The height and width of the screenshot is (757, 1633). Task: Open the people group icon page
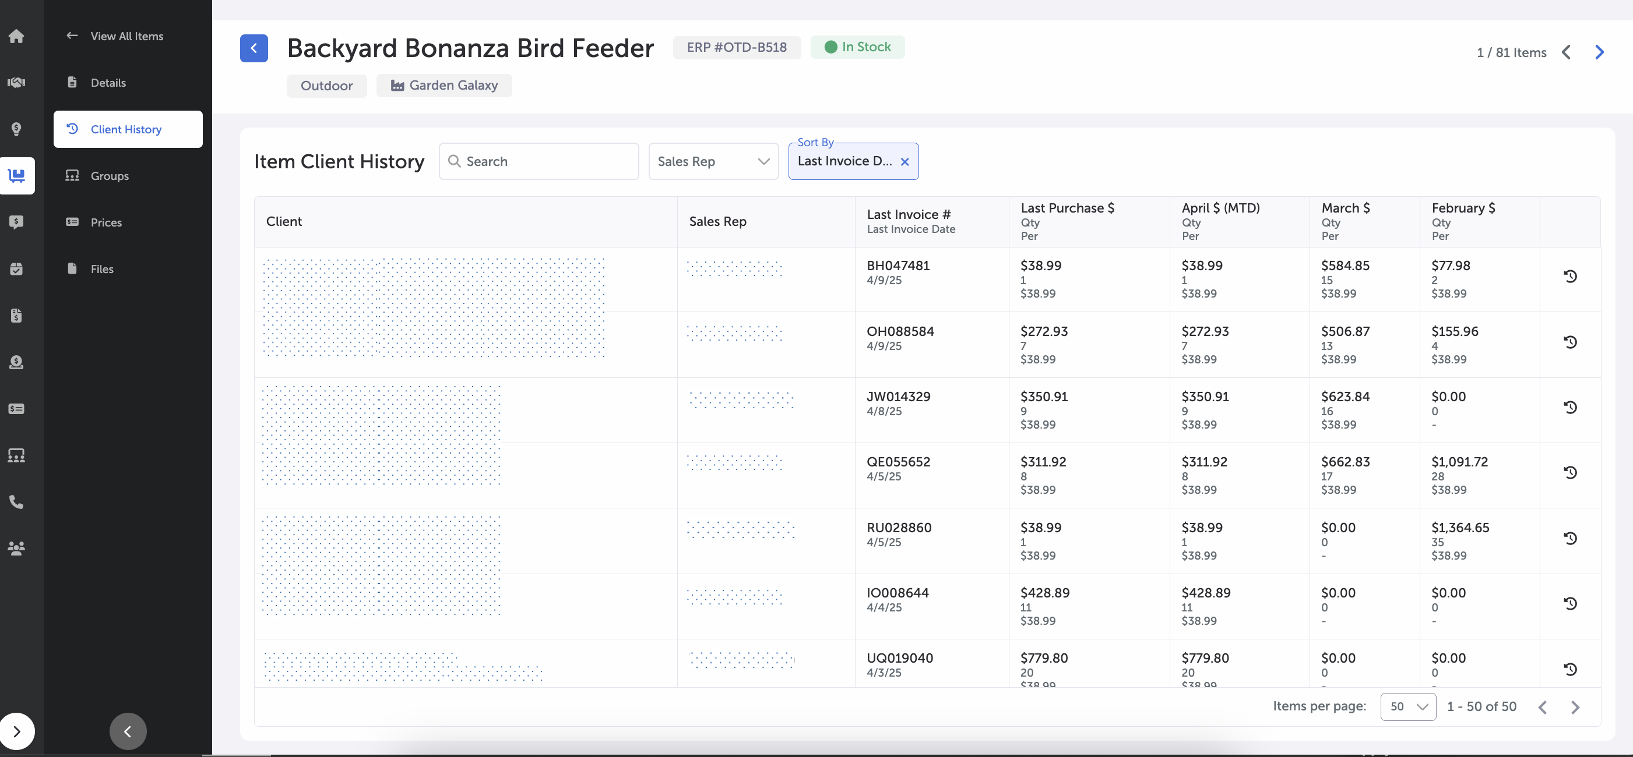coord(16,549)
